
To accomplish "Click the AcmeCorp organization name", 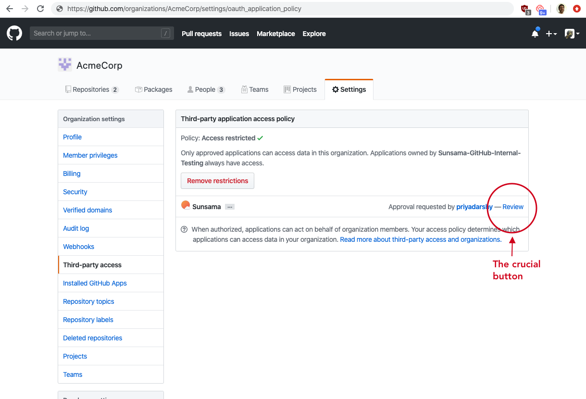I will pos(100,65).
